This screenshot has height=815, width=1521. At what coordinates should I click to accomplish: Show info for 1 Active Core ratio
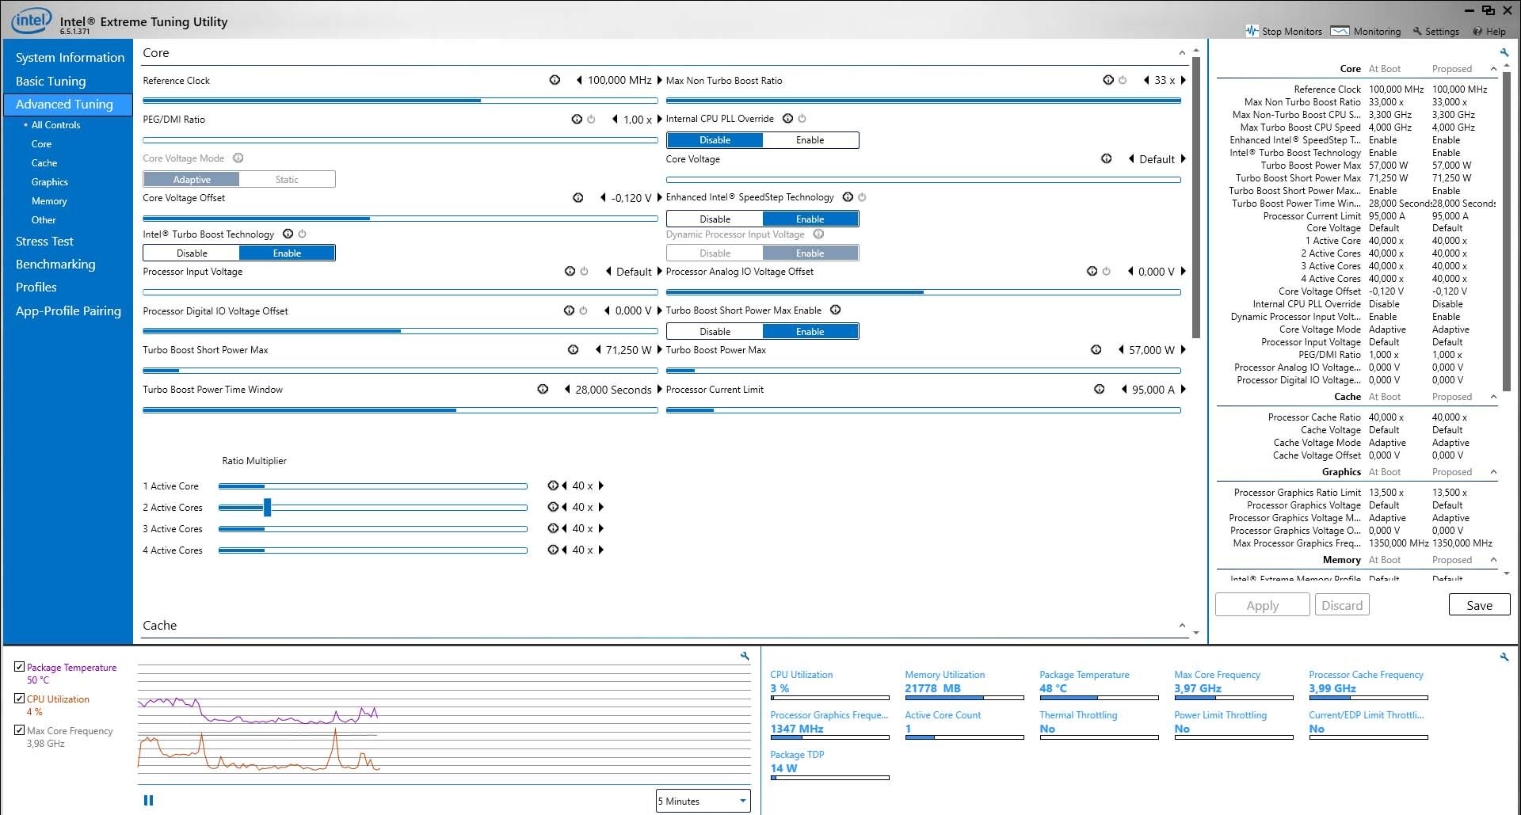tap(552, 486)
